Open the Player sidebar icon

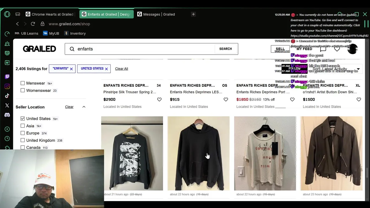[x=7, y=129]
